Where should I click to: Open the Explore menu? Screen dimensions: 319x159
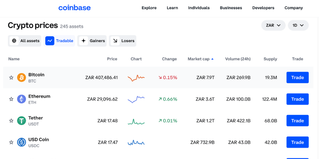tap(149, 8)
